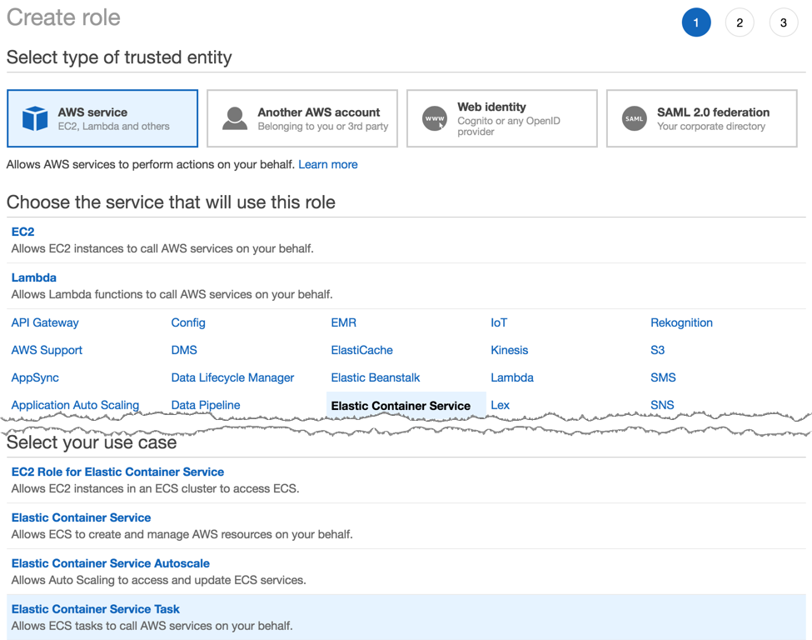This screenshot has height=640, width=812.
Task: Select SMS service
Action: [663, 377]
